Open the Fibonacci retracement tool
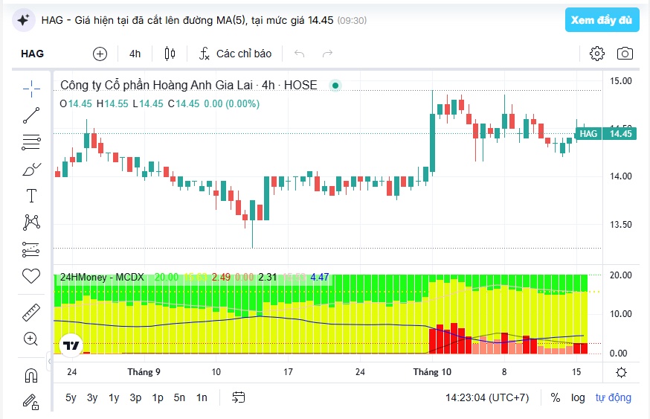This screenshot has height=419, width=650. (31, 142)
